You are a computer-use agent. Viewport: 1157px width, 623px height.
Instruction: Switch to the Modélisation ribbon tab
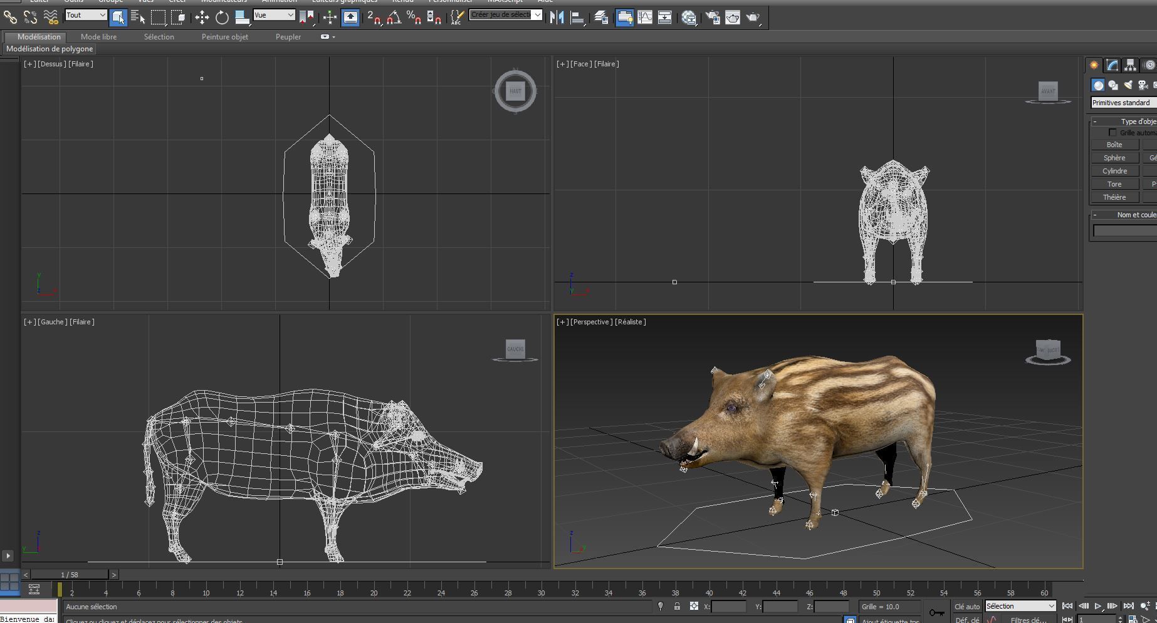point(39,37)
